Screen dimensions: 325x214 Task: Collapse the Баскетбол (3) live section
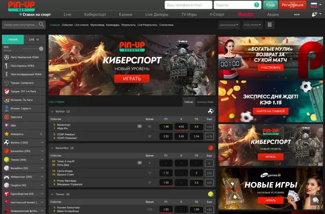click(x=52, y=148)
